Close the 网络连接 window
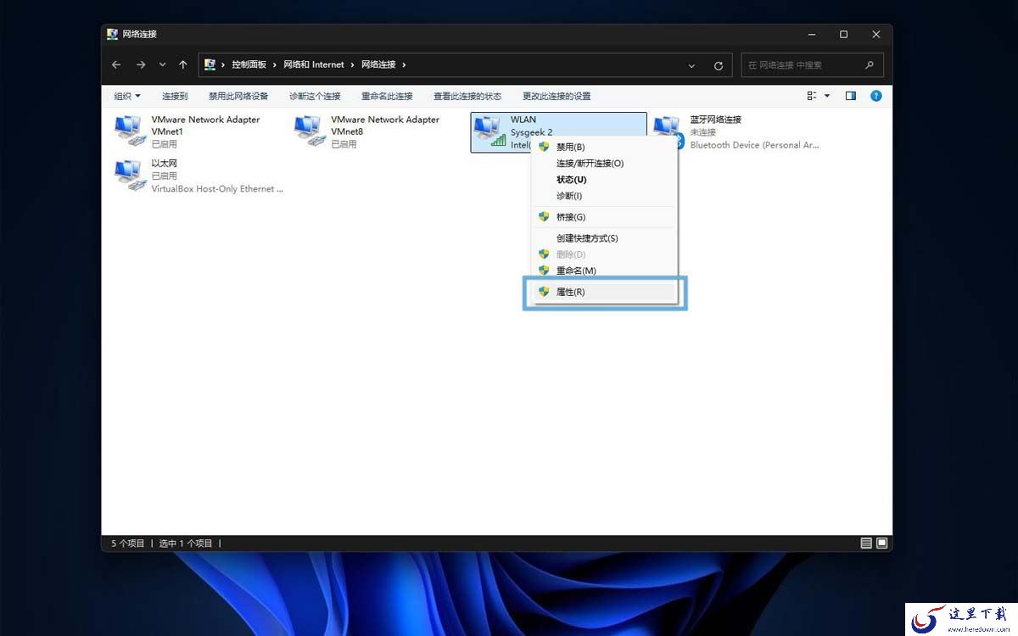The width and height of the screenshot is (1018, 636). (876, 34)
